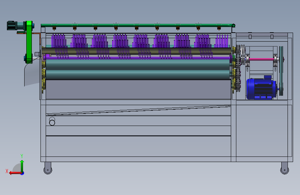
Task: Select the green spray pipe on top
Action: 137,25
